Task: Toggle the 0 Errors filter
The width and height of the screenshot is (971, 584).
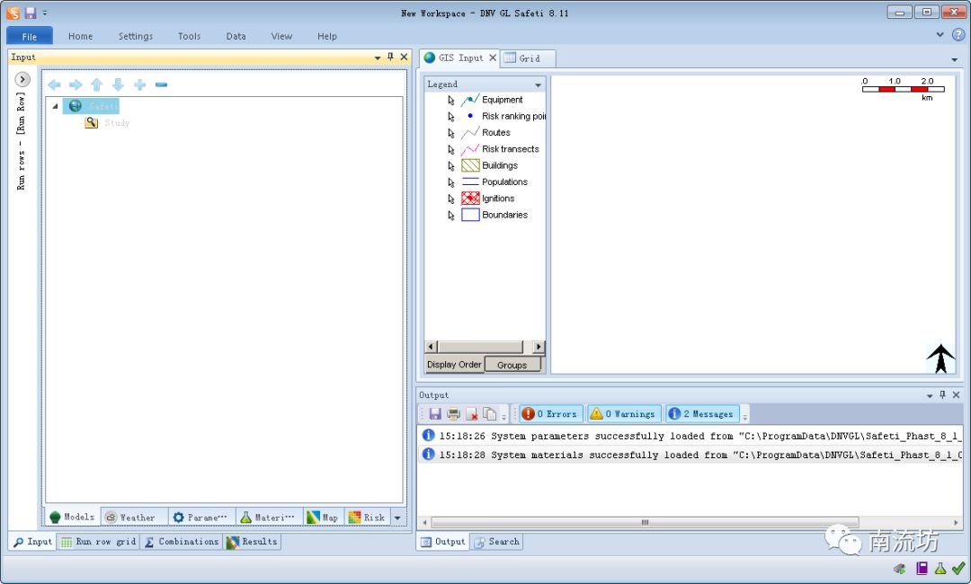Action: (x=552, y=414)
